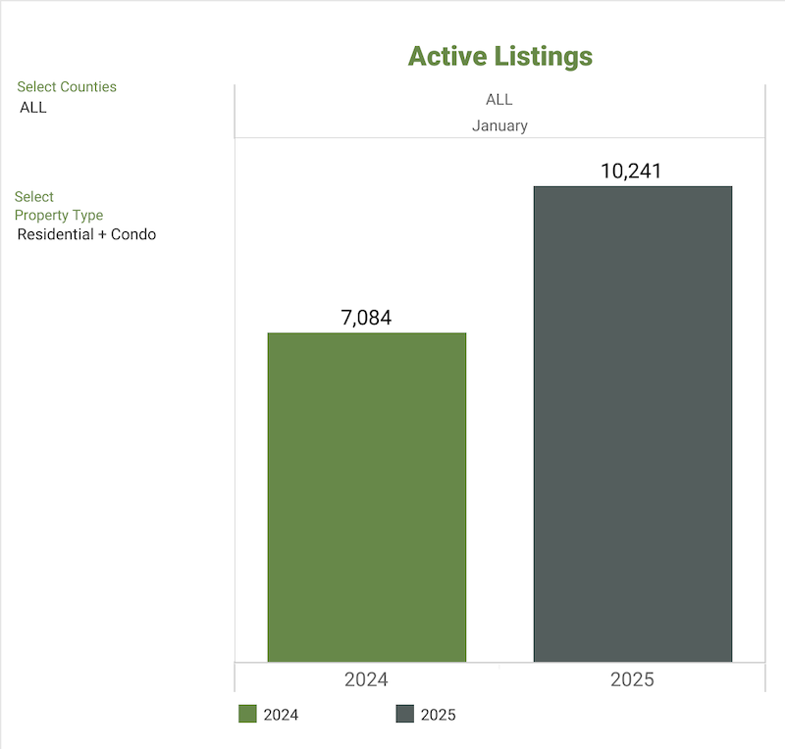Click the blank gap between the two bars
Viewport: 785px width, 749px height.
click(x=499, y=441)
